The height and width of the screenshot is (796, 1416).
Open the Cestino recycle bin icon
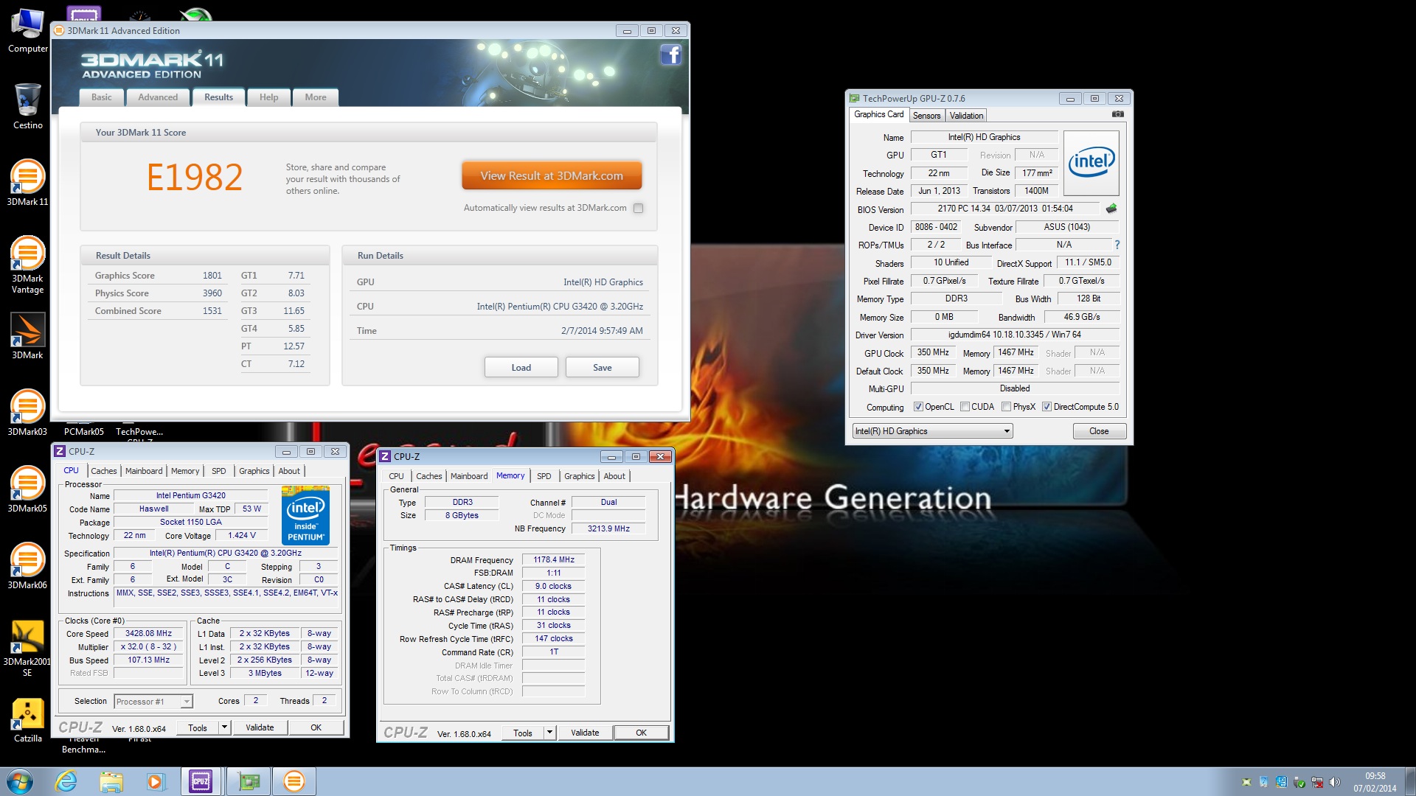28,106
